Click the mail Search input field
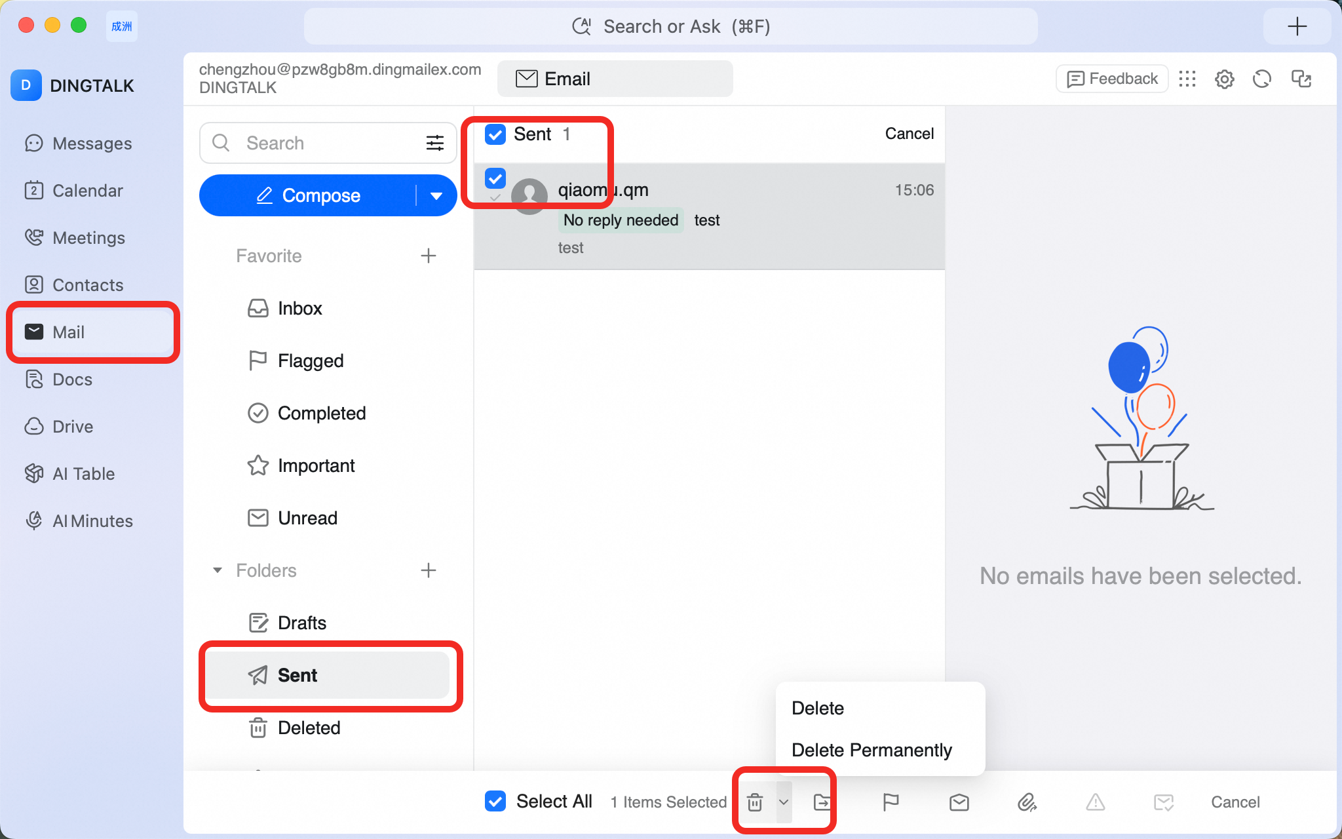Viewport: 1342px width, 839px height. 328,143
